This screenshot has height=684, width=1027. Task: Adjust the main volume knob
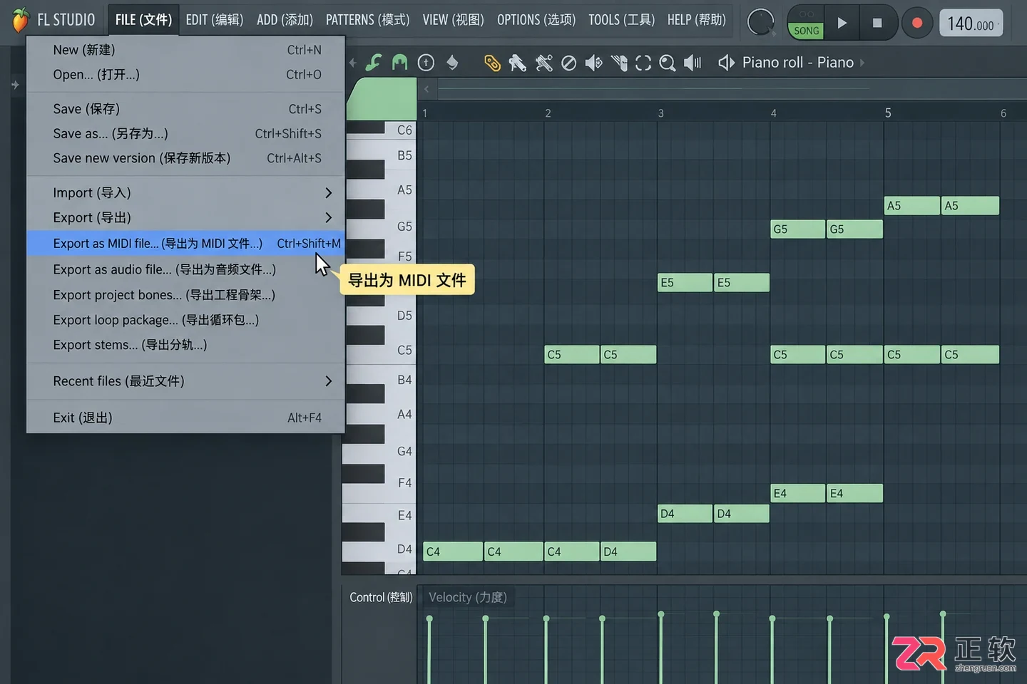[760, 23]
